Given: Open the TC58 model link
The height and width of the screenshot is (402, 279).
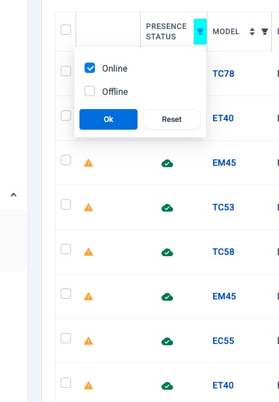Looking at the screenshot, I should [223, 252].
